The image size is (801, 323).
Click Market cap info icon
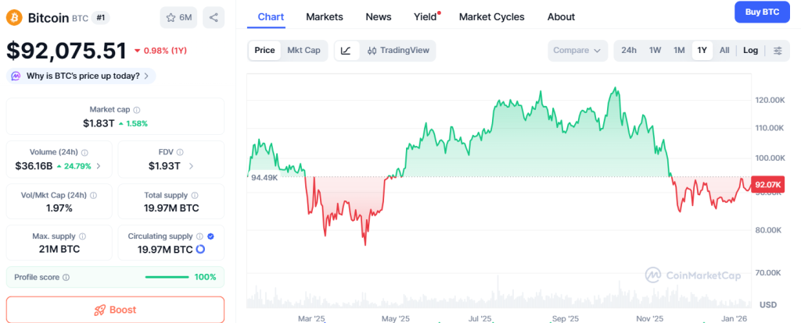[137, 110]
